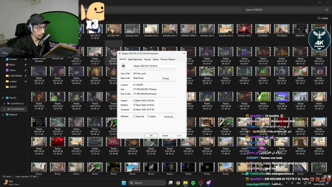Image resolution: width=332 pixels, height=187 pixels.
Task: Select the DEAG HS 1 video
Action: coord(300,31)
